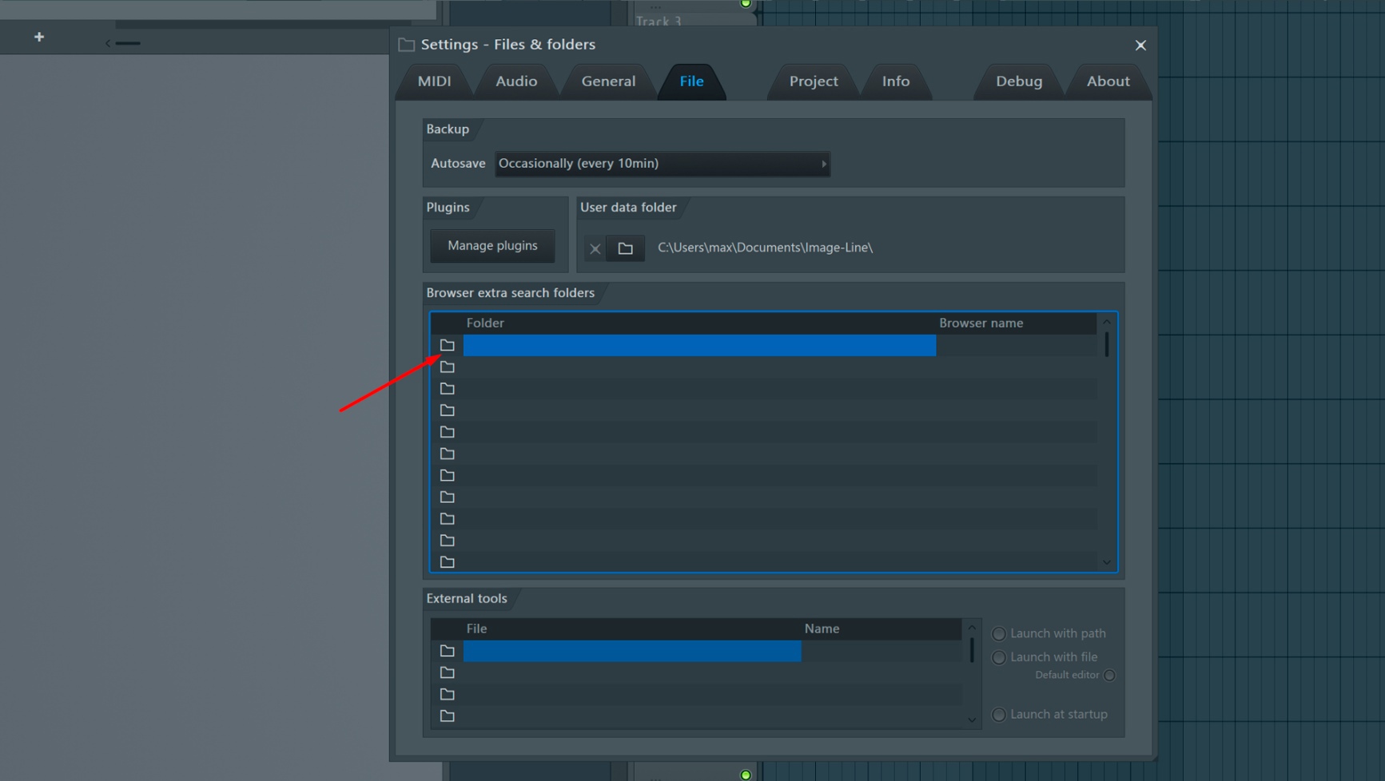Click the Manage plugins button
Viewport: 1385px width, 781px height.
492,246
